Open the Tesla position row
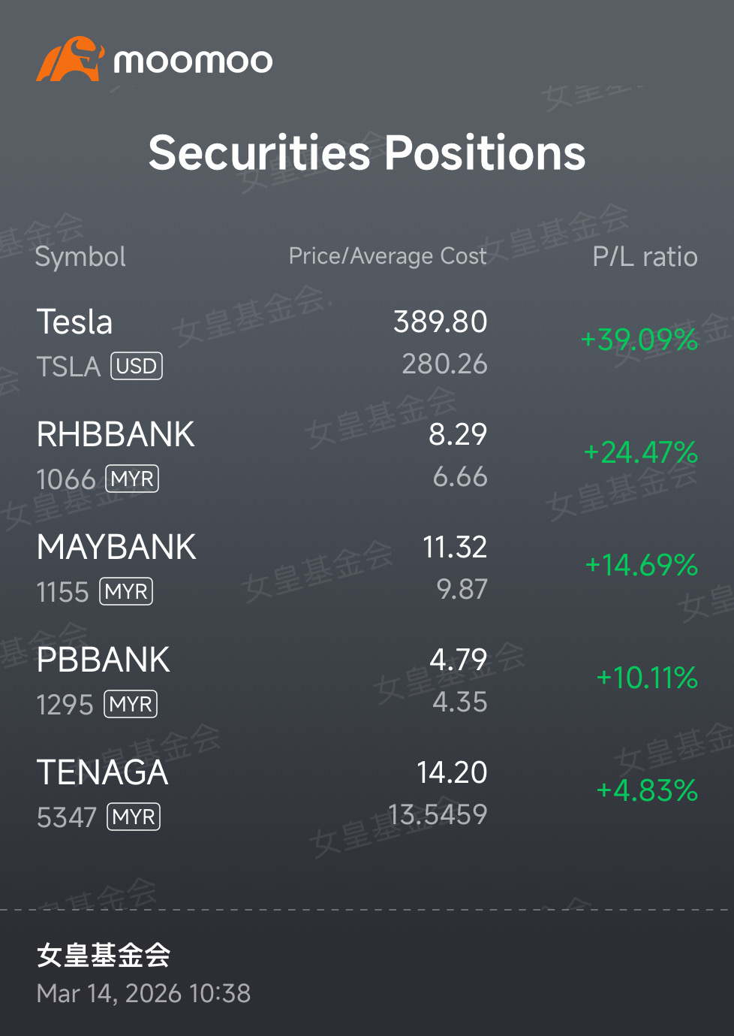Image resolution: width=734 pixels, height=1036 pixels. [x=367, y=343]
